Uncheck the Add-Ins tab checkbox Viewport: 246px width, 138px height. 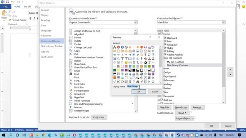[x=162, y=100]
